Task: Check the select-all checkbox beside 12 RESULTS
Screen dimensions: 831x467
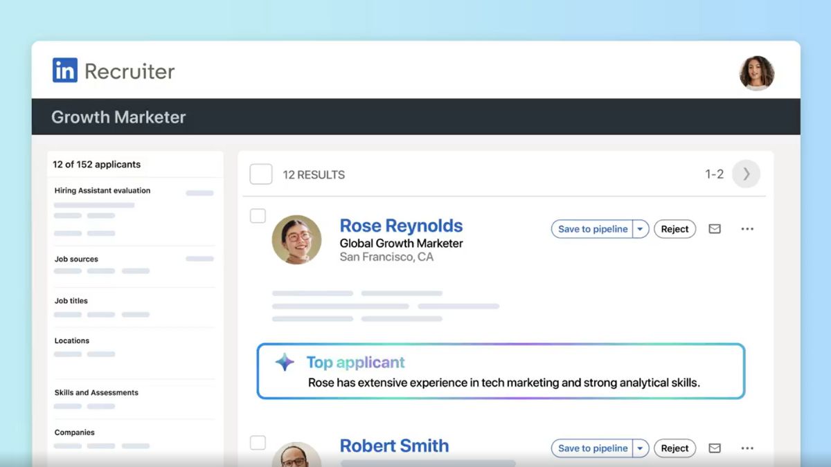Action: [x=260, y=174]
